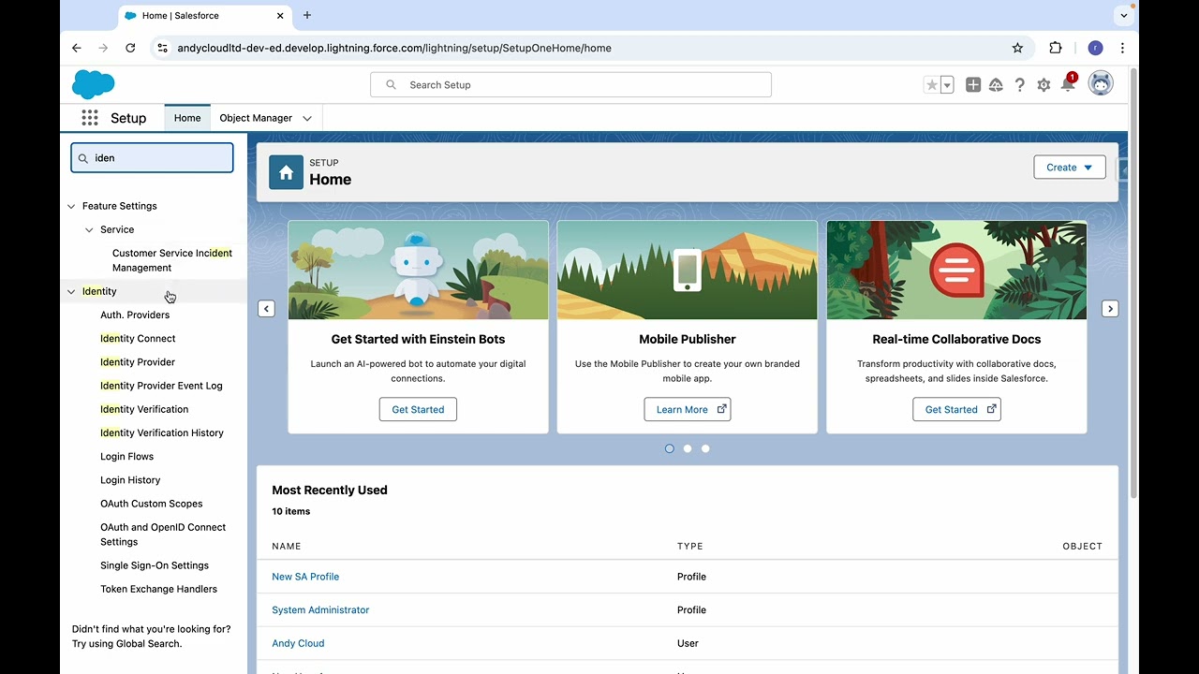Image resolution: width=1199 pixels, height=674 pixels.
Task: Open Login History
Action: [x=130, y=480]
